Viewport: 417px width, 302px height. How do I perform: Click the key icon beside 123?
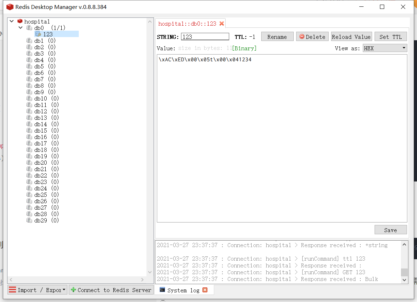click(38, 34)
